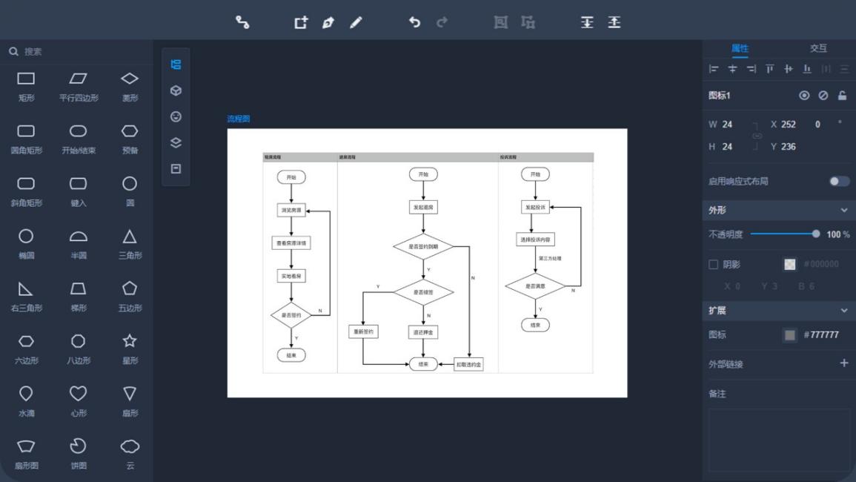This screenshot has height=482, width=856.
Task: Select the connector line tool in top toolbar
Action: 242,22
